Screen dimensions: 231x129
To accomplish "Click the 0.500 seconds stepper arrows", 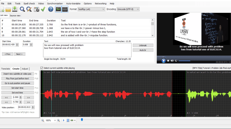I will 21,97.
